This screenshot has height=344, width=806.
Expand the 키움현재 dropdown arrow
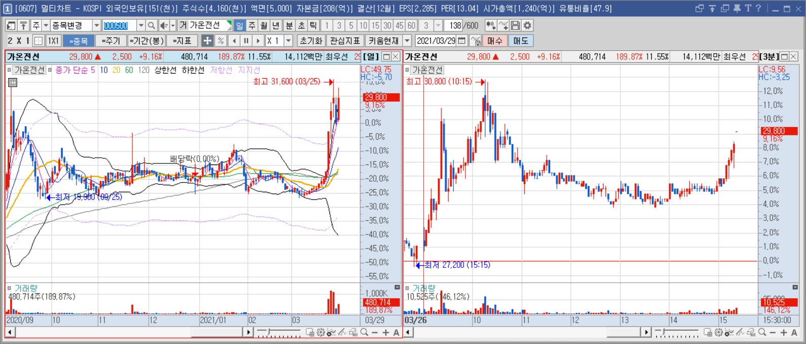[407, 41]
